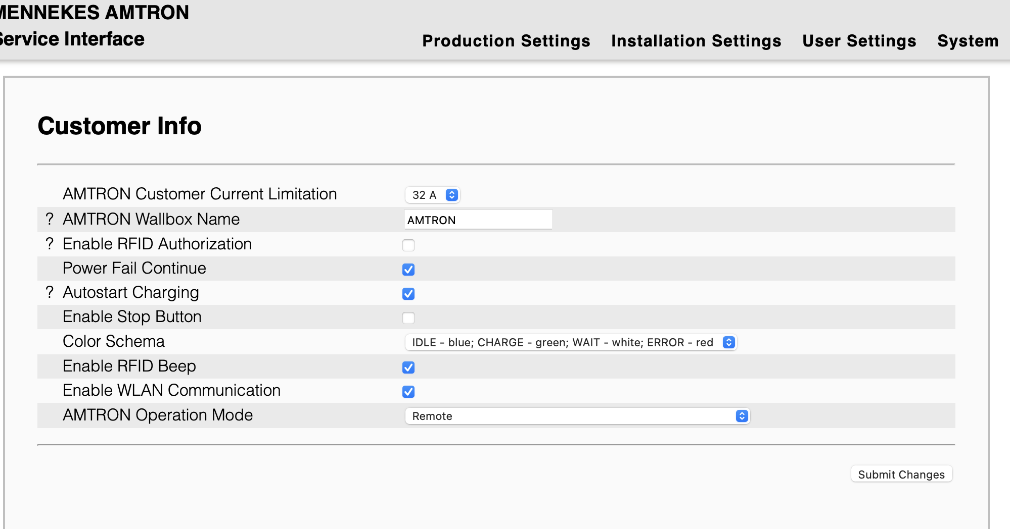1010x529 pixels.
Task: Click the Submit Changes button
Action: (x=901, y=474)
